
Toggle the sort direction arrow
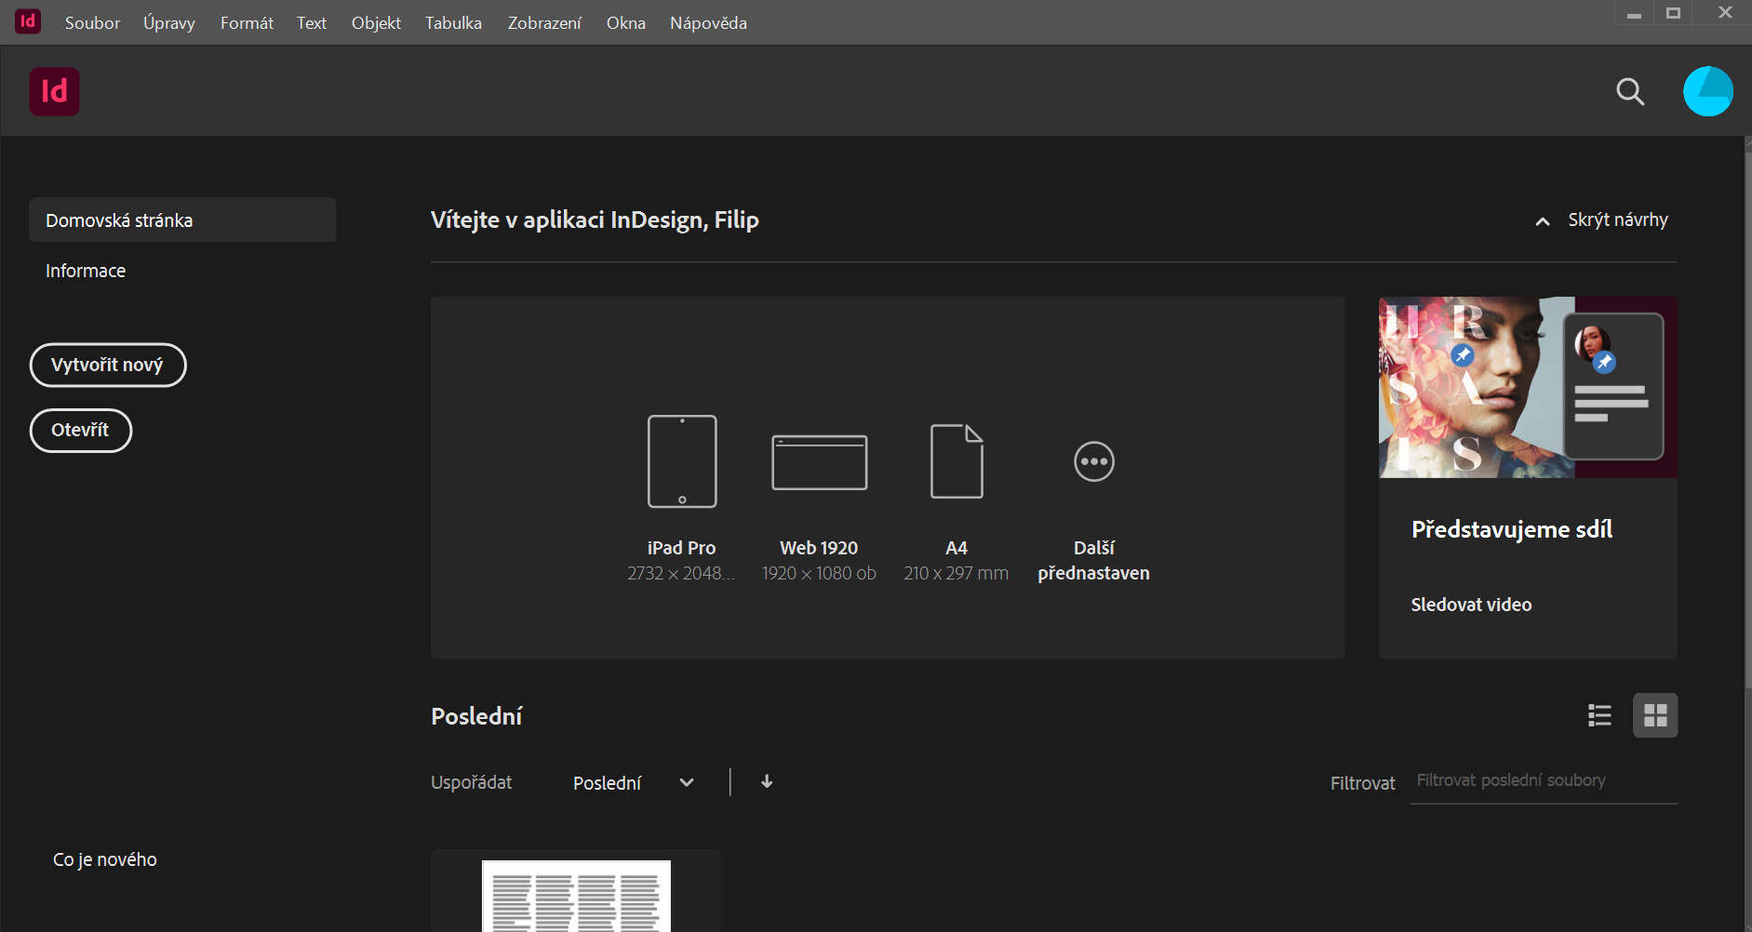767,782
